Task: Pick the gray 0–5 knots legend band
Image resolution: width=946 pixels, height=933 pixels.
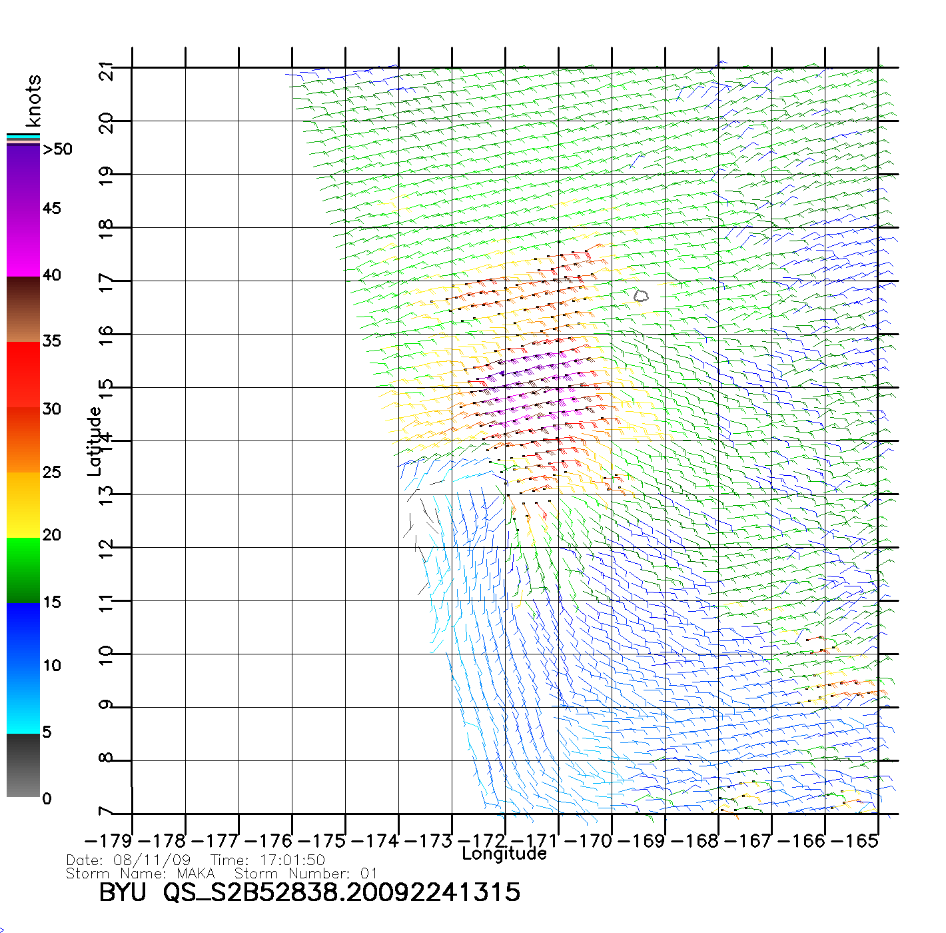Action: [23, 765]
